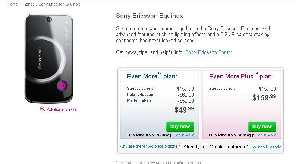Viewport: 296px width, 164px height.
Task: Click the Sony Ericsson Equinox phone image
Action: pos(49,58)
